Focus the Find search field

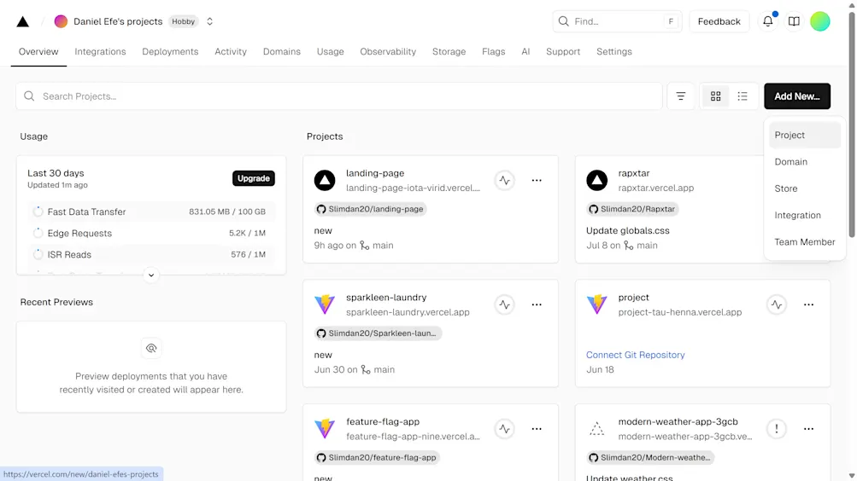617,21
